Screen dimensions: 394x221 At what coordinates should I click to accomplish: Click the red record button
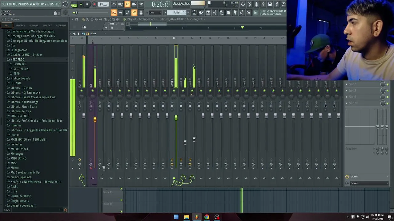(x=94, y=4)
